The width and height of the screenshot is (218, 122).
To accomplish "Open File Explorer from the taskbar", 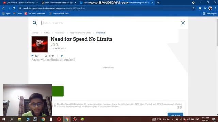I will point(20,119).
